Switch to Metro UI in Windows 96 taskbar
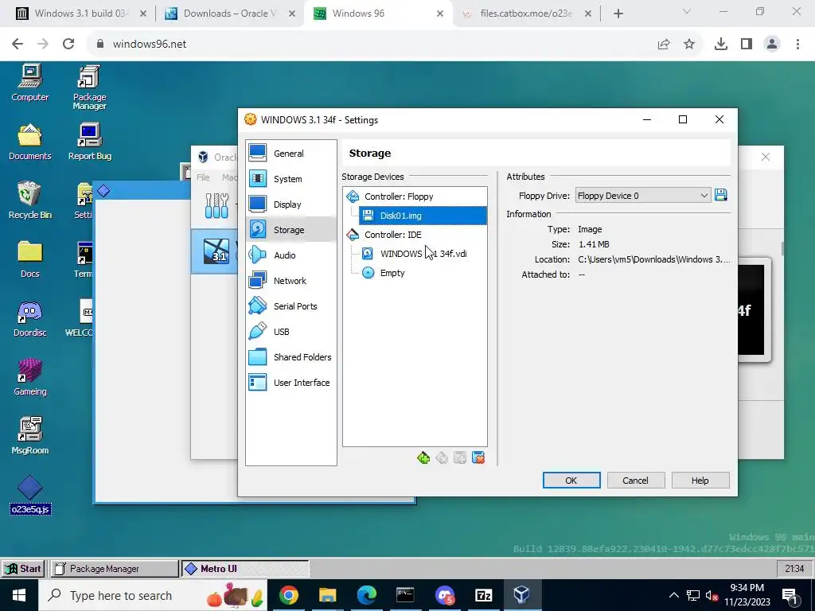Viewport: 815px width, 611px height. (245, 568)
